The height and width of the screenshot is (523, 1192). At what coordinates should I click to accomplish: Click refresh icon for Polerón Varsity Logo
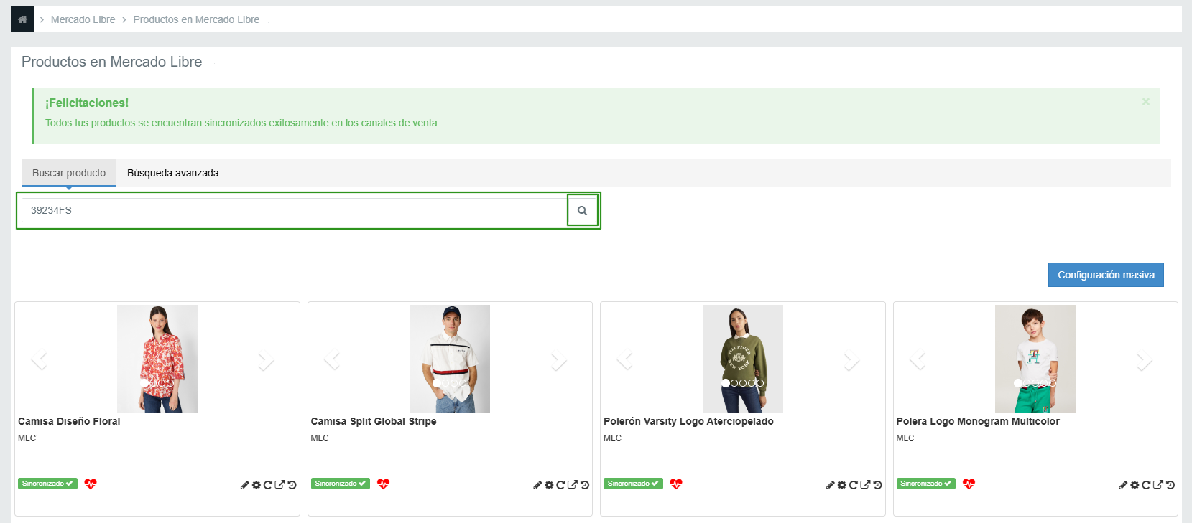tap(853, 485)
